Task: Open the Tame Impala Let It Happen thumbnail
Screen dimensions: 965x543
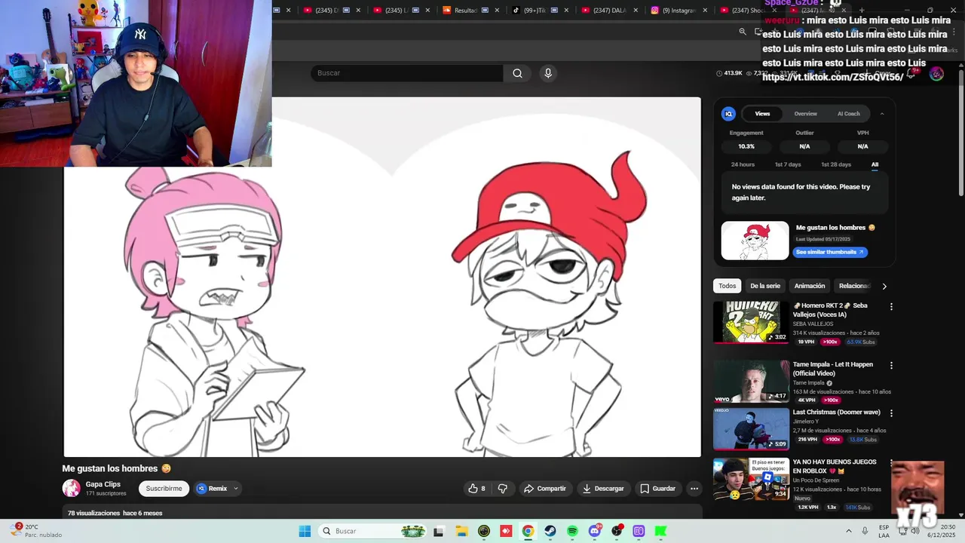Action: click(x=751, y=381)
